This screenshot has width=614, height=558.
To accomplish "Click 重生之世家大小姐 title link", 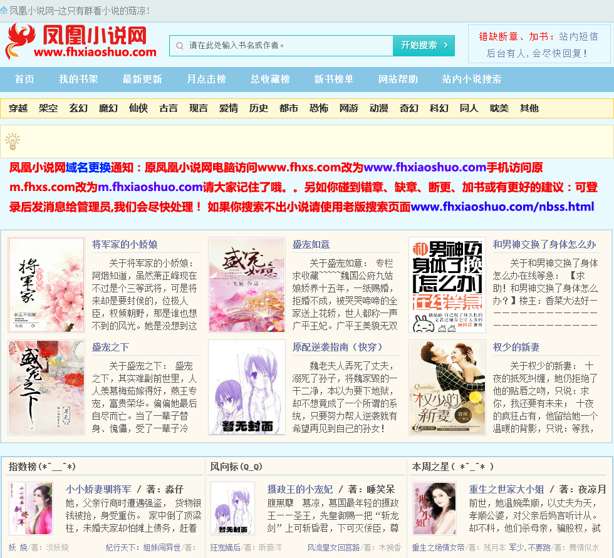I will [506, 489].
